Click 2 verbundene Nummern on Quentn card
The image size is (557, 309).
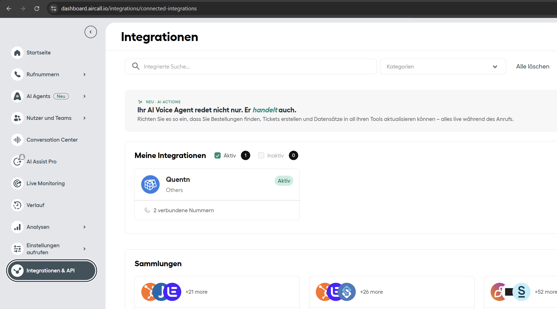click(x=184, y=210)
